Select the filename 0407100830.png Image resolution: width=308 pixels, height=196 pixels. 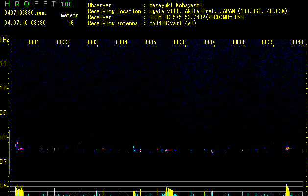[25, 13]
